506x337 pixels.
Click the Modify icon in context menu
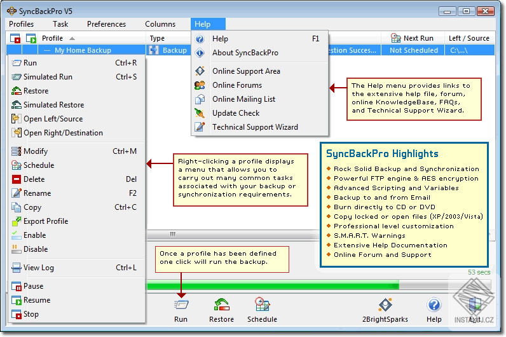coord(16,151)
